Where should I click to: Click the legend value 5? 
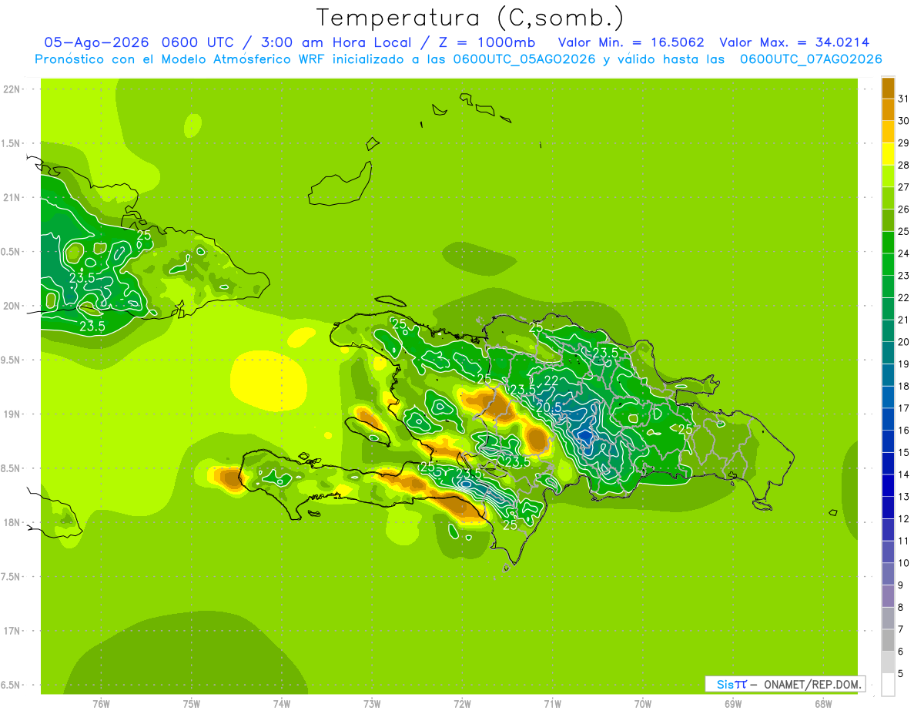[x=901, y=673]
